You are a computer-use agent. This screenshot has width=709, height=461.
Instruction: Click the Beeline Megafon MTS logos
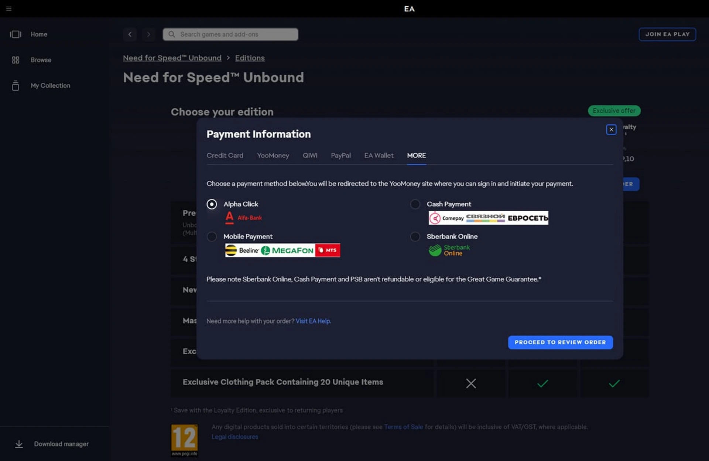(283, 250)
